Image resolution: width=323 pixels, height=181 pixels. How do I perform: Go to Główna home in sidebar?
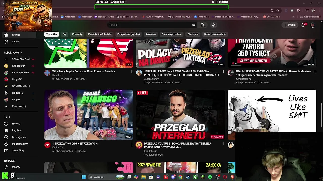[19, 35]
